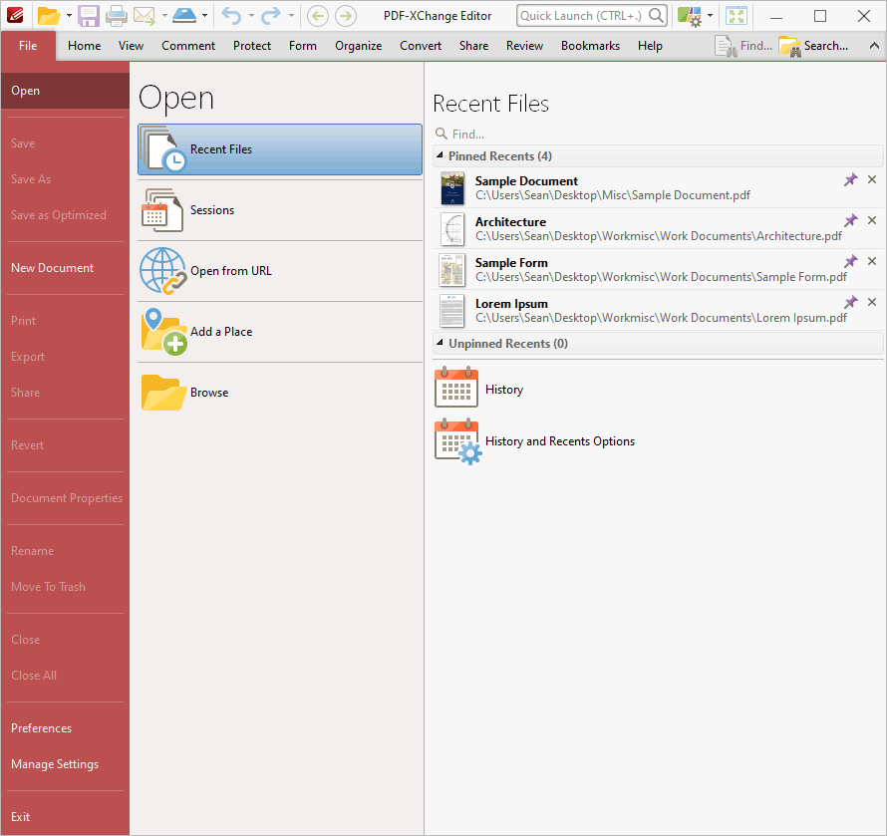Open Manage Settings in File sidebar
887x836 pixels.
[55, 764]
